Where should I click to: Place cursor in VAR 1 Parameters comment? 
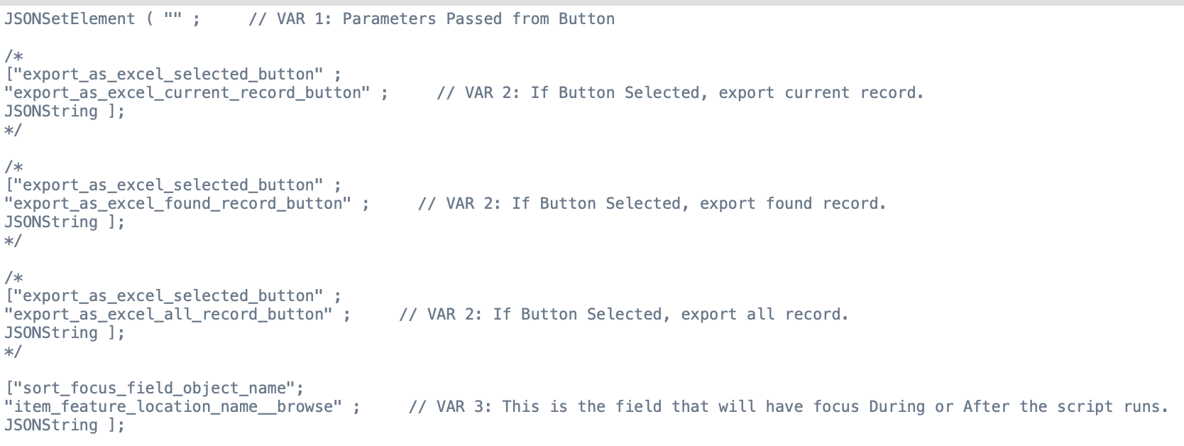tap(432, 19)
